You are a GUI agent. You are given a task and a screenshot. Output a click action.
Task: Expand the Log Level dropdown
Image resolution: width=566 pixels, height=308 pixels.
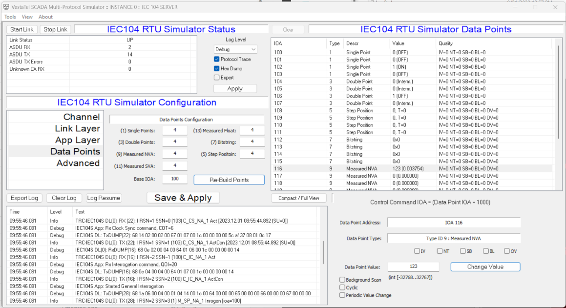(235, 49)
